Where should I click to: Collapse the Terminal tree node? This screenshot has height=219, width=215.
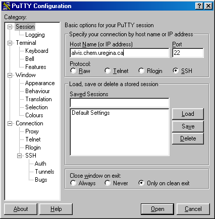[10, 43]
